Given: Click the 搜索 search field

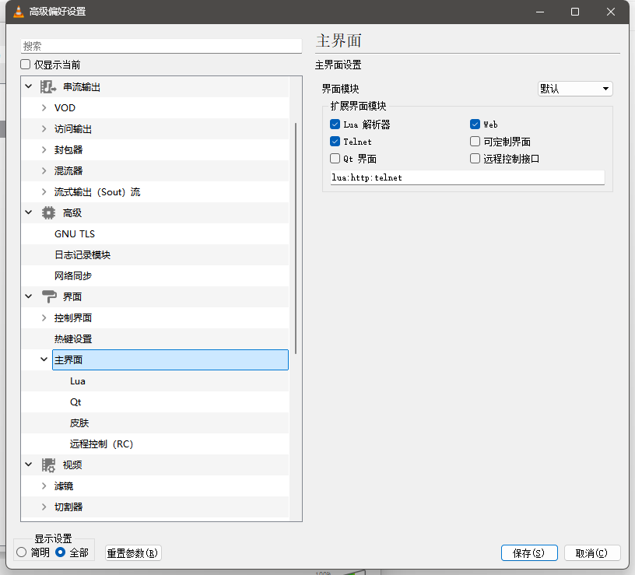Looking at the screenshot, I should [x=161, y=46].
